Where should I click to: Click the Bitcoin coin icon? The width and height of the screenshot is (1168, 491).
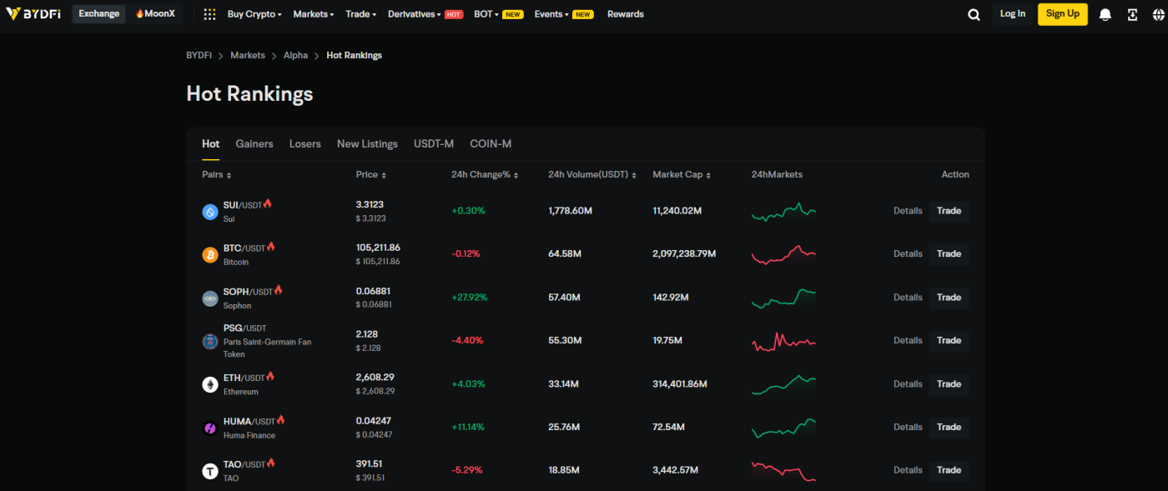coord(210,255)
